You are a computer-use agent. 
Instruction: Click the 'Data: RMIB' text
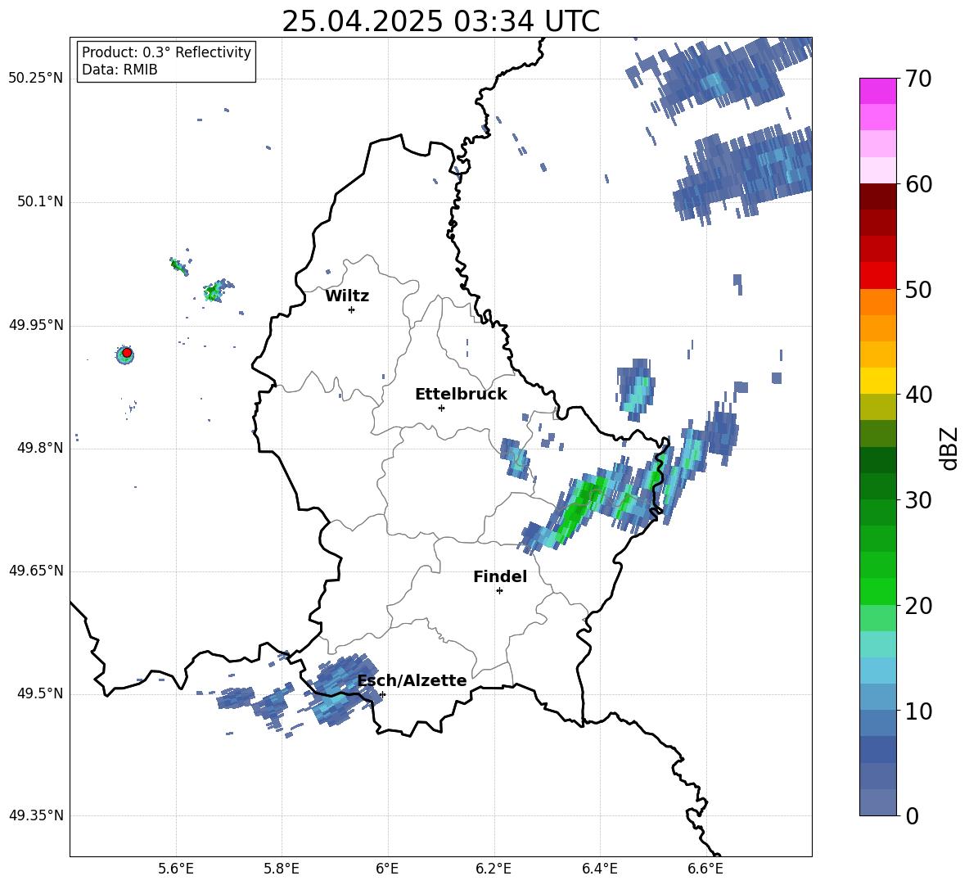(x=119, y=70)
